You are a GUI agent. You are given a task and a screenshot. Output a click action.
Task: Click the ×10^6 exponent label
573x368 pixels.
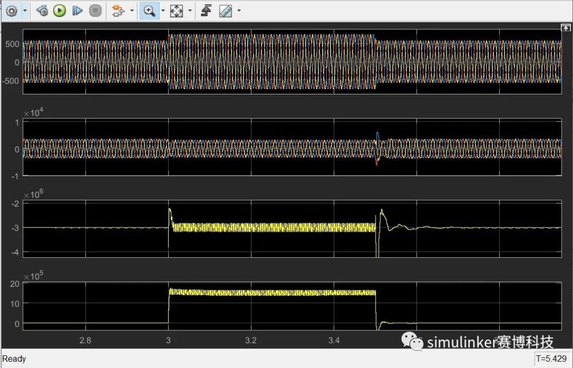pyautogui.click(x=33, y=195)
